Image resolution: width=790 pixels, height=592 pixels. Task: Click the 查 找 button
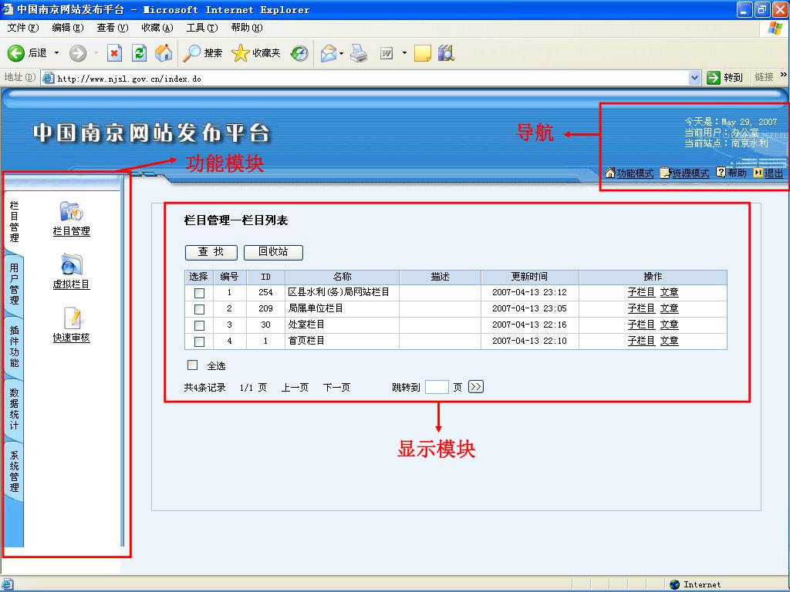(x=211, y=252)
